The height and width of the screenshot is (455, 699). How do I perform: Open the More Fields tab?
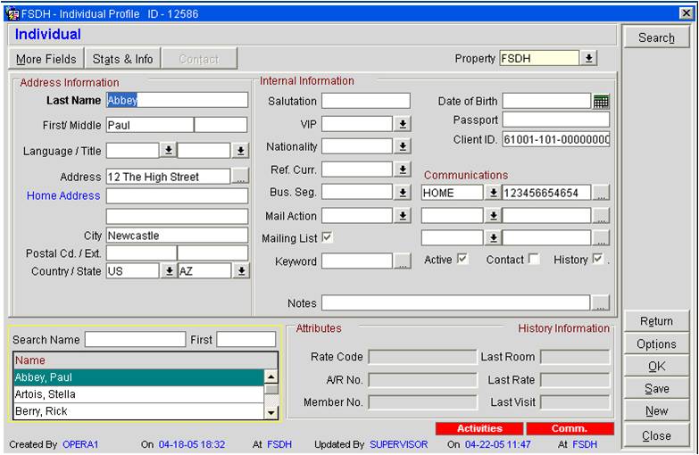tap(46, 59)
